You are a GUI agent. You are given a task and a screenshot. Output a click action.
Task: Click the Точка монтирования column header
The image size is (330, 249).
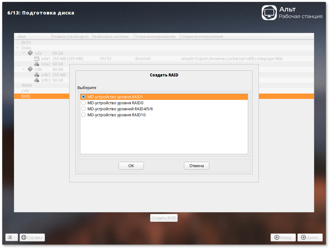click(155, 36)
